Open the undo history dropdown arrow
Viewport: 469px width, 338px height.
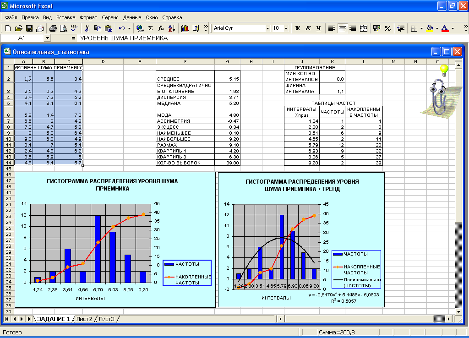pyautogui.click(x=129, y=28)
